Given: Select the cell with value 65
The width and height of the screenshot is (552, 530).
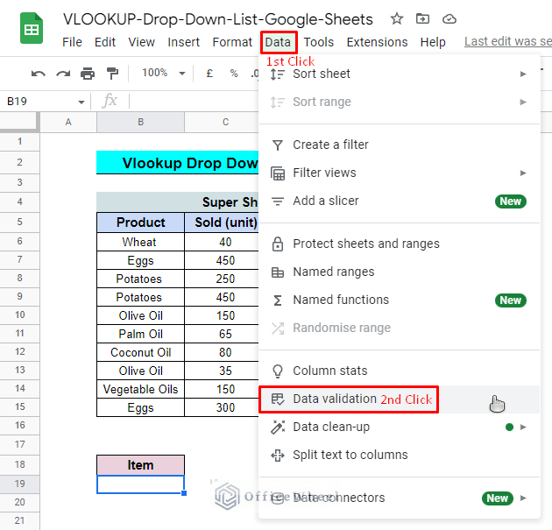Looking at the screenshot, I should (x=222, y=334).
